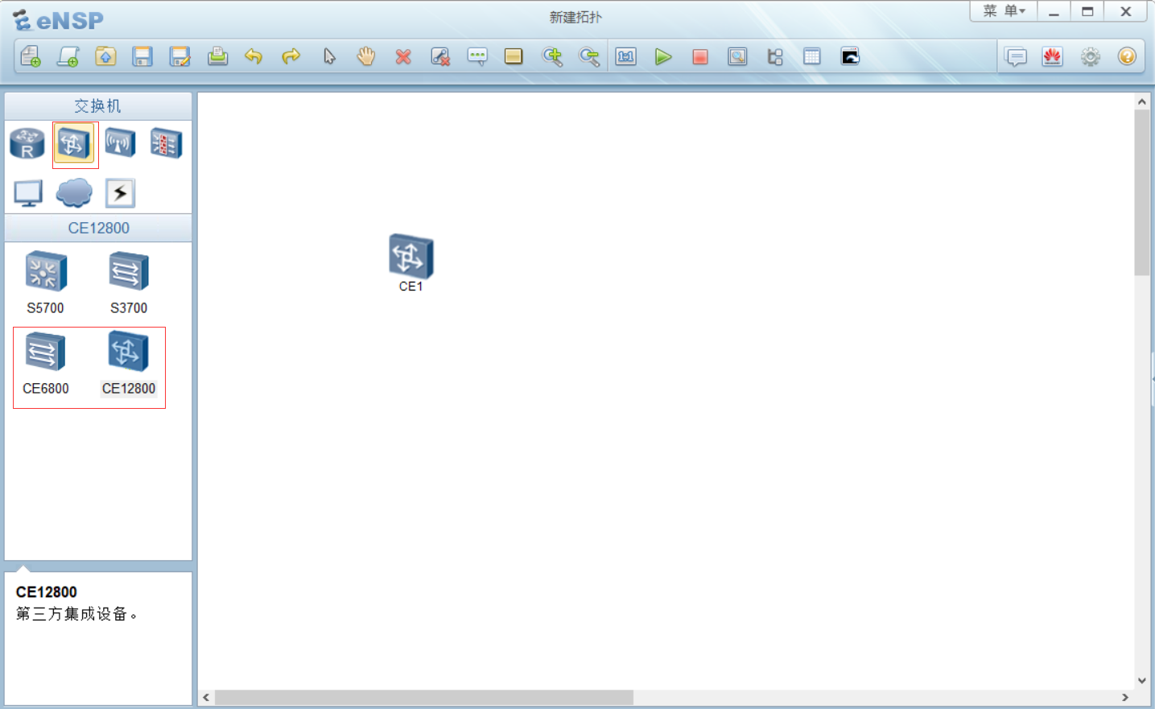
Task: Click the vertical scrollbar thumb
Action: [x=1141, y=193]
